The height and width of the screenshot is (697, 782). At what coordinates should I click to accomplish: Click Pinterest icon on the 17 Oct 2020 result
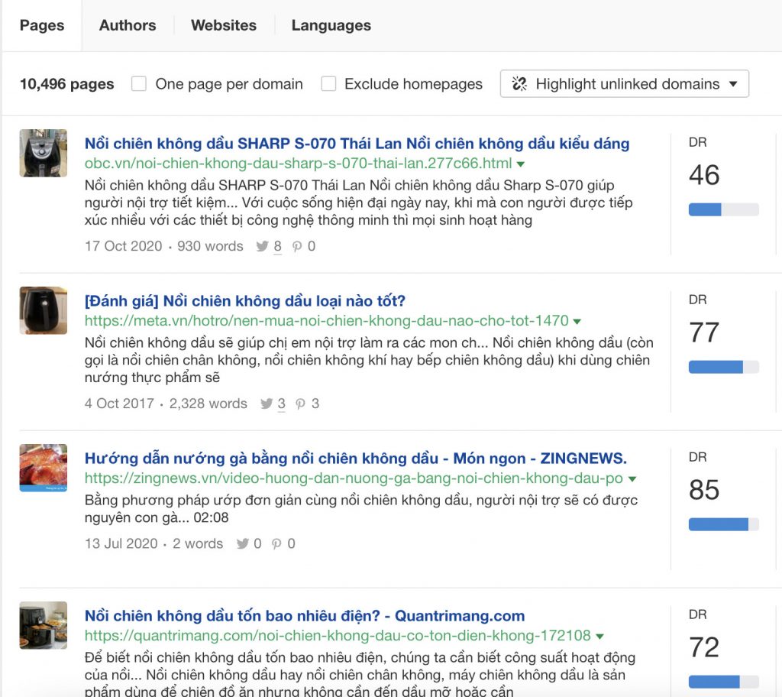(x=297, y=247)
